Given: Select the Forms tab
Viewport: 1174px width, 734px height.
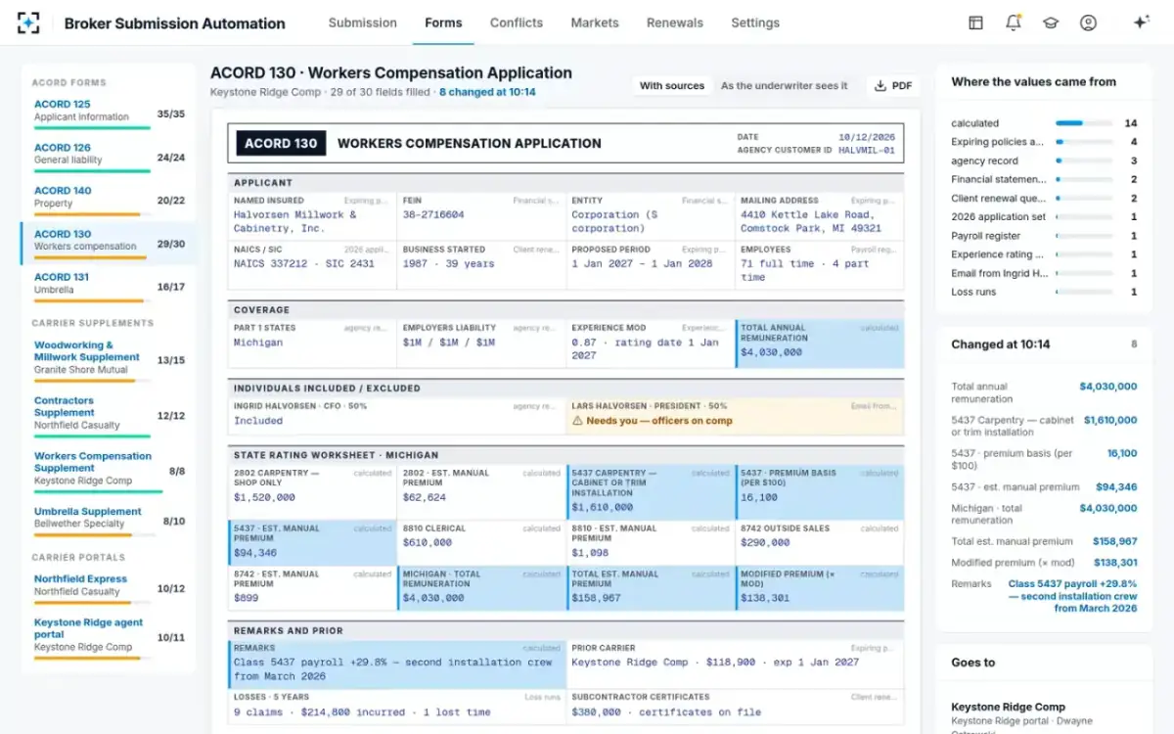Looking at the screenshot, I should 443,23.
